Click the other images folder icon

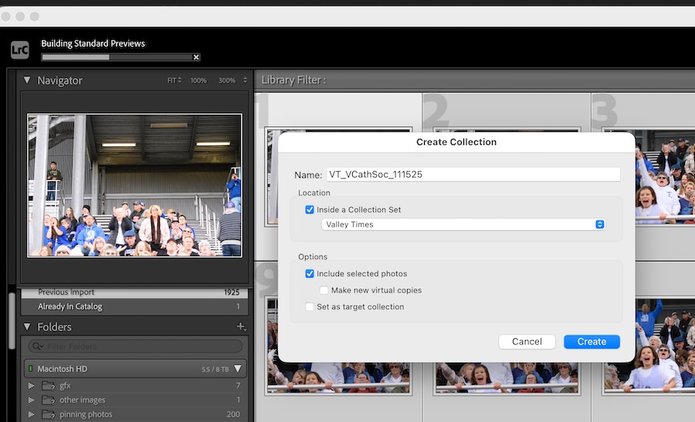pyautogui.click(x=48, y=400)
